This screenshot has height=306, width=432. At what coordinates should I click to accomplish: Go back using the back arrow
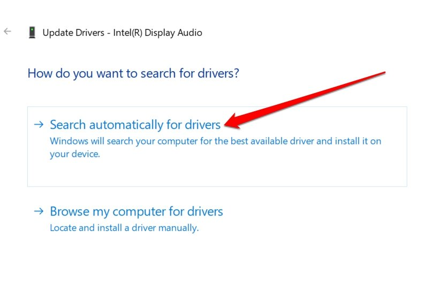coord(7,32)
